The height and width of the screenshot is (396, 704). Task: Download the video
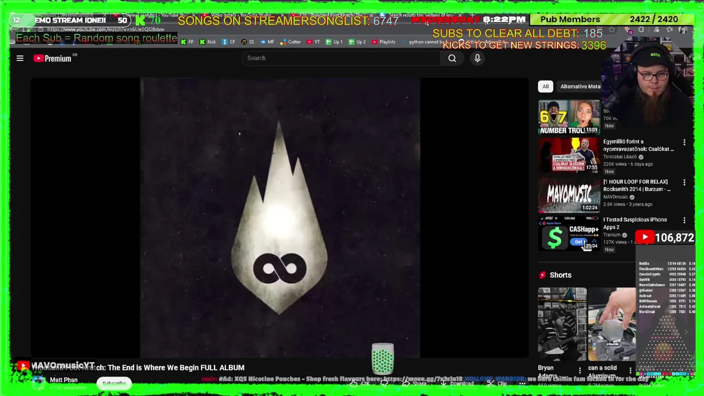(458, 383)
